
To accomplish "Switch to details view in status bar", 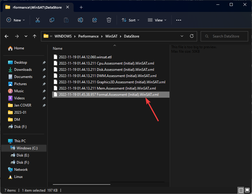I will click(240, 190).
